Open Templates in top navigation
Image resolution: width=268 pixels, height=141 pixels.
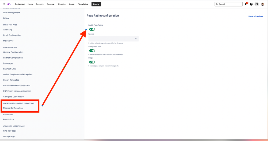[x=83, y=4]
